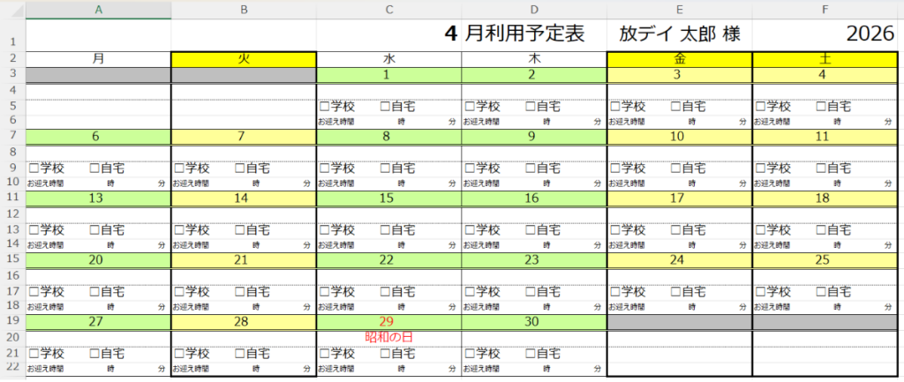
Task: Click the date cell showing 23
Action: click(x=534, y=260)
